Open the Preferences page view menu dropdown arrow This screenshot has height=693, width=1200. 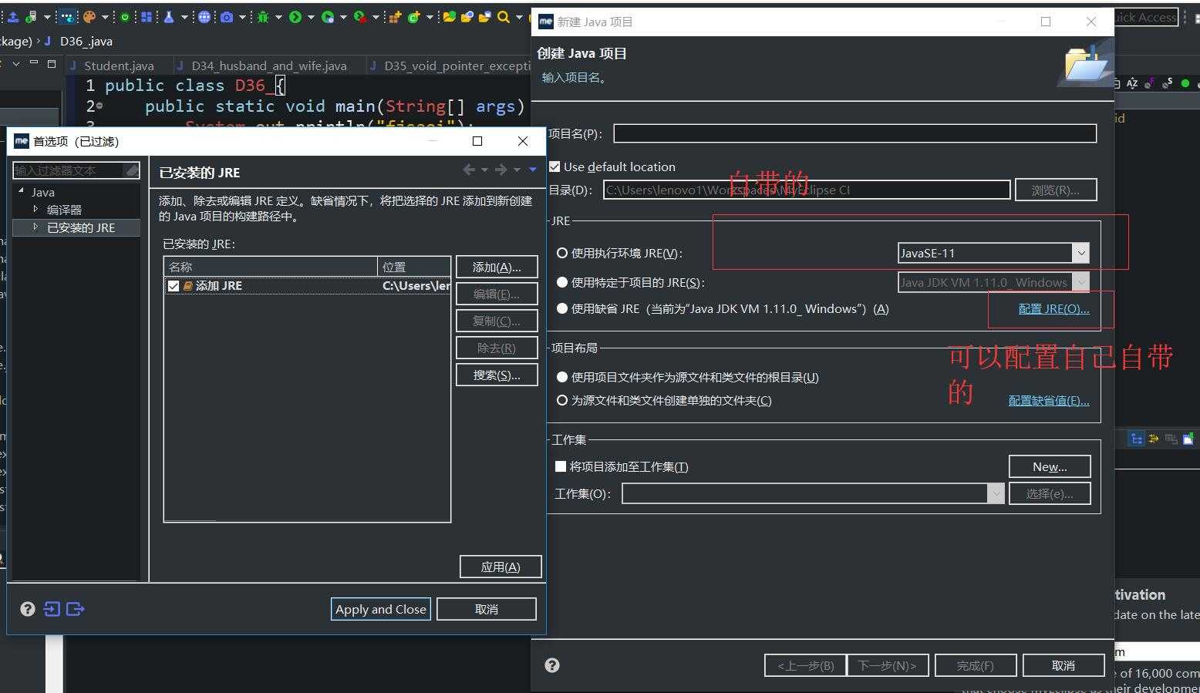(532, 170)
